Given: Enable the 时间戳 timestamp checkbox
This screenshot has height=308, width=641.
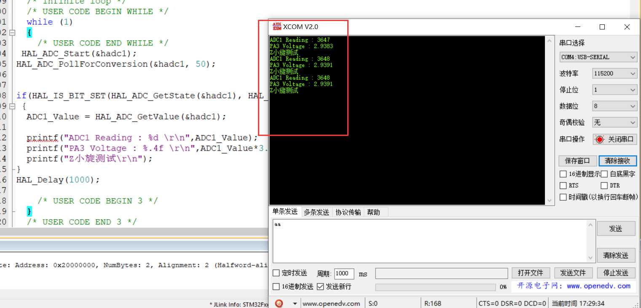Looking at the screenshot, I should point(563,197).
